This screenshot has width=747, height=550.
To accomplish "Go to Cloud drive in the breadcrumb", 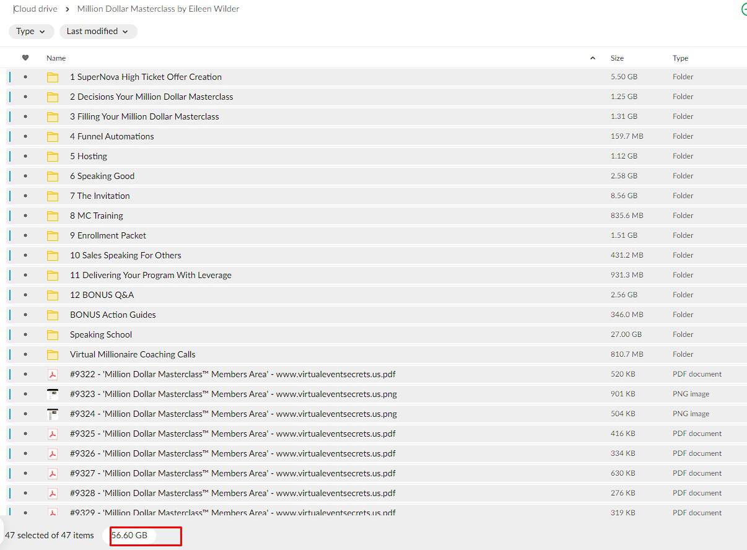I will coord(35,9).
